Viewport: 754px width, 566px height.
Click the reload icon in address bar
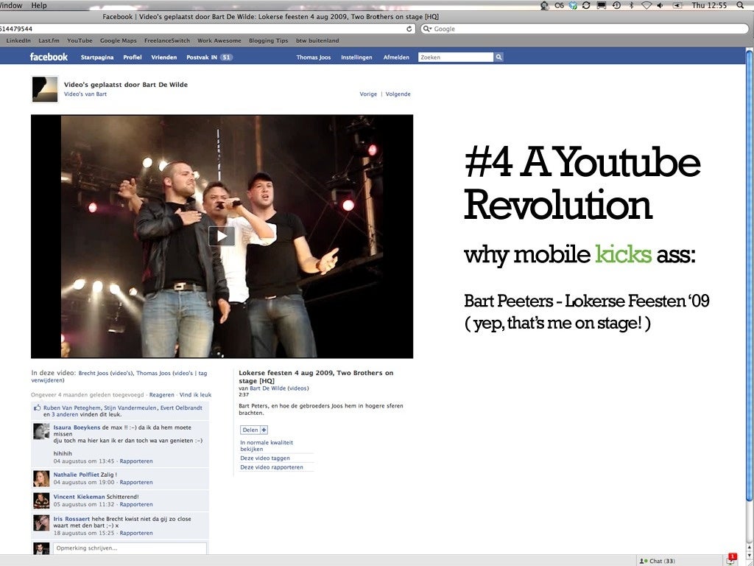click(x=409, y=29)
